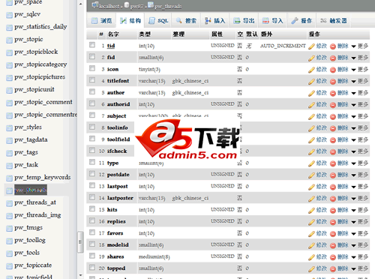Image resolution: width=375 pixels, height=279 pixels.
Task: Tick the checkbox for modelid column
Action: pyautogui.click(x=92, y=244)
